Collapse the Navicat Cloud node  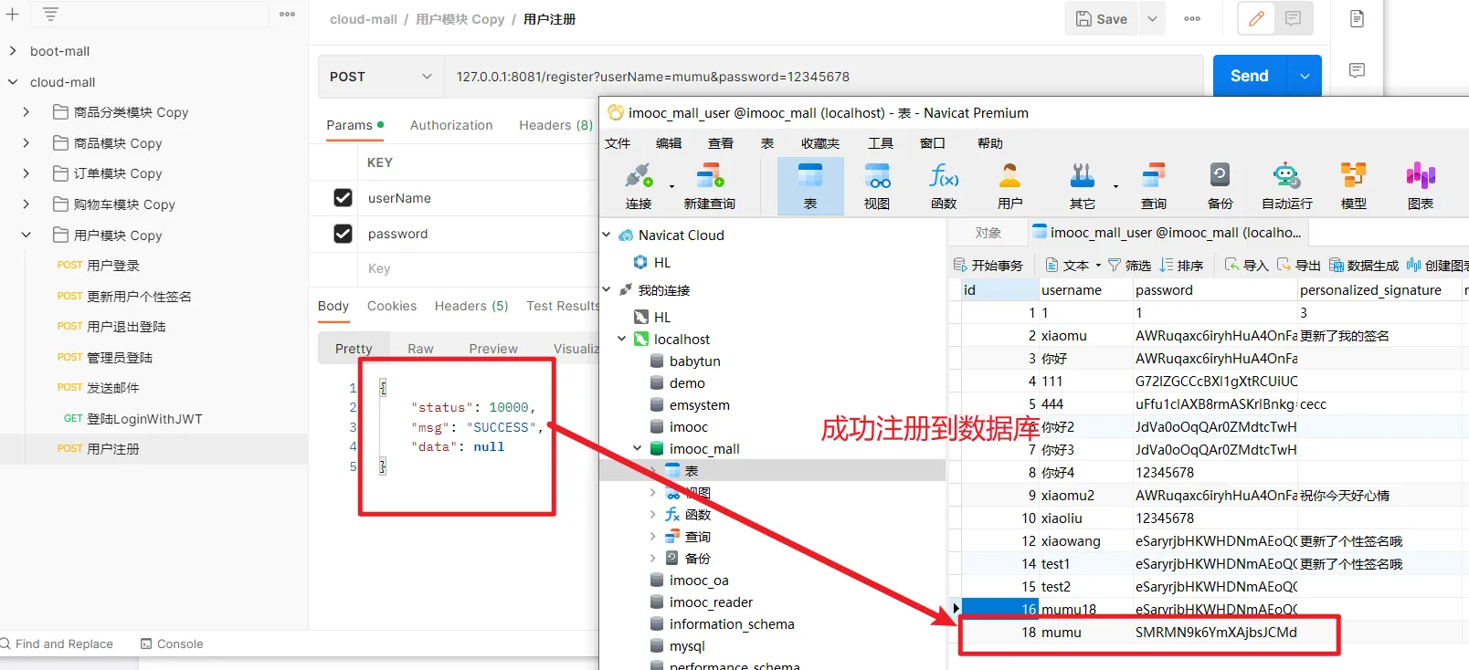click(607, 235)
